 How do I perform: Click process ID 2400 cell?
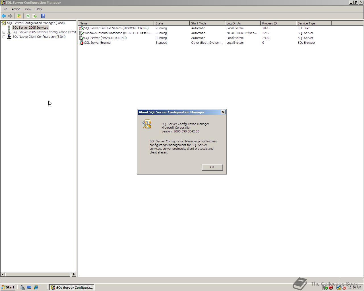(266, 38)
